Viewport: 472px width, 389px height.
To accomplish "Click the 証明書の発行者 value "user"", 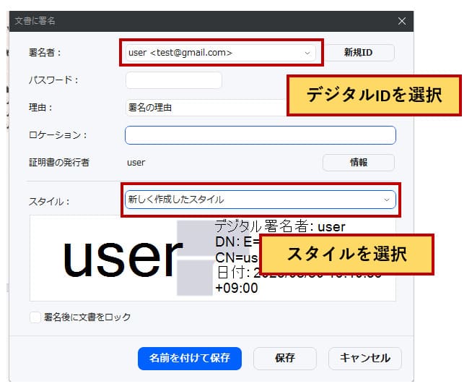I will pyautogui.click(x=136, y=163).
